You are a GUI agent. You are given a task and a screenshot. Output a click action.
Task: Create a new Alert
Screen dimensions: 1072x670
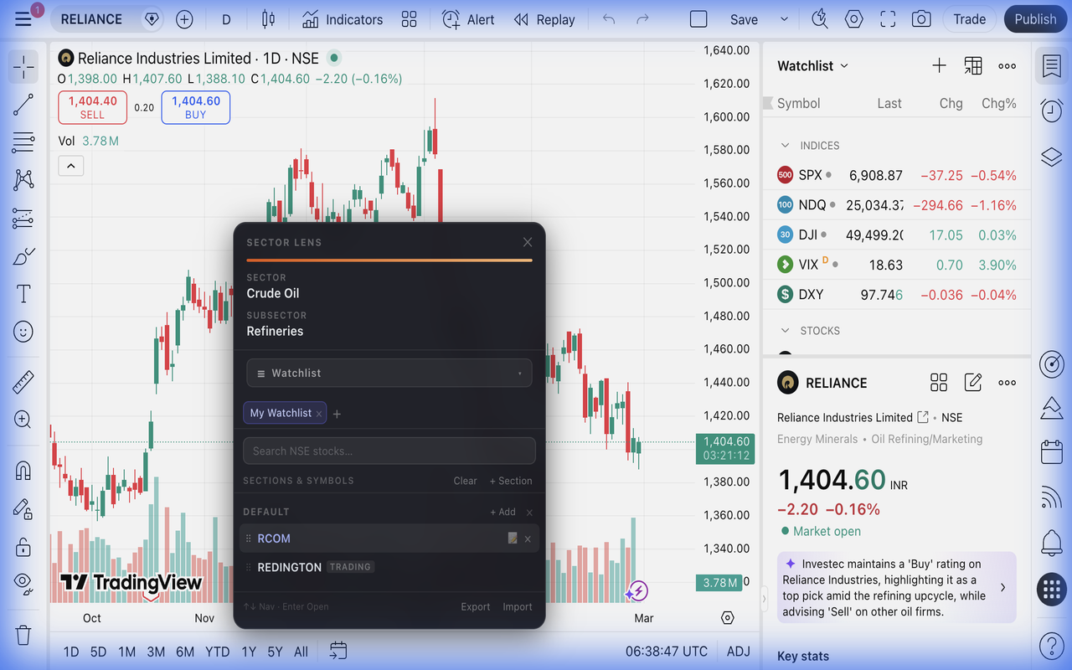[468, 19]
